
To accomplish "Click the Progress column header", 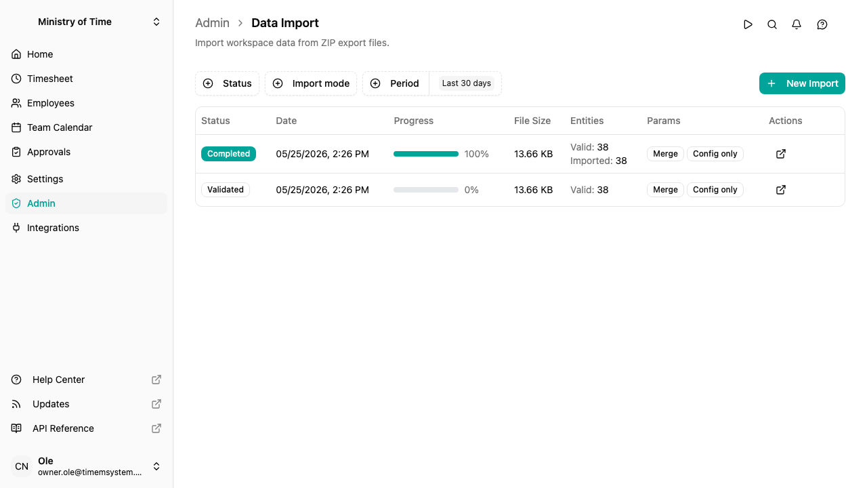I will (413, 121).
